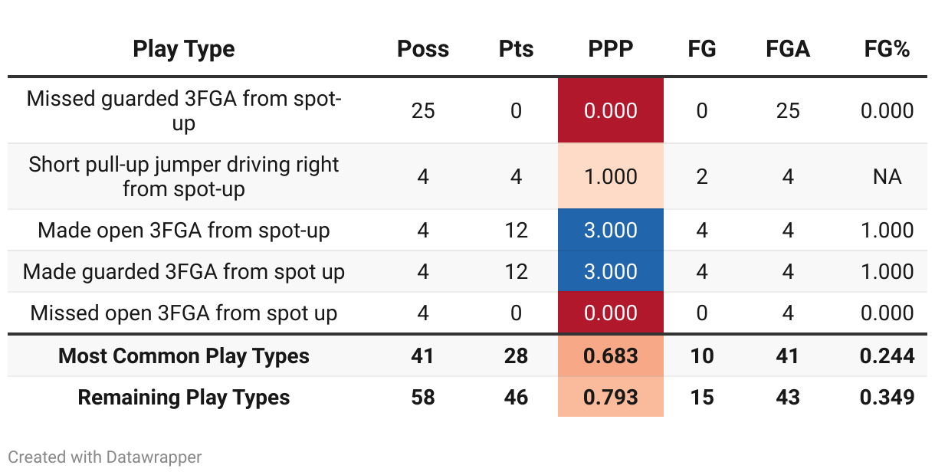The image size is (935, 475).
Task: Select the Remaining Play Types row label
Action: [184, 397]
